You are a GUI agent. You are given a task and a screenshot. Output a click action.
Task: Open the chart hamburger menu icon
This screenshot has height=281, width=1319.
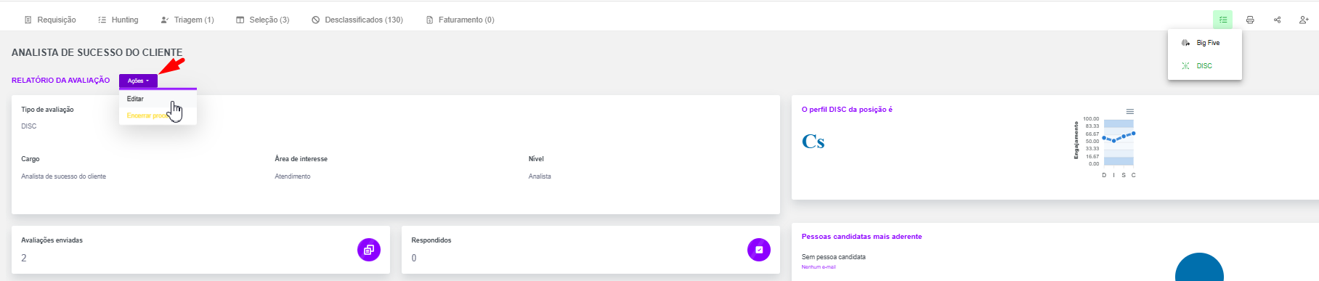pyautogui.click(x=1130, y=111)
